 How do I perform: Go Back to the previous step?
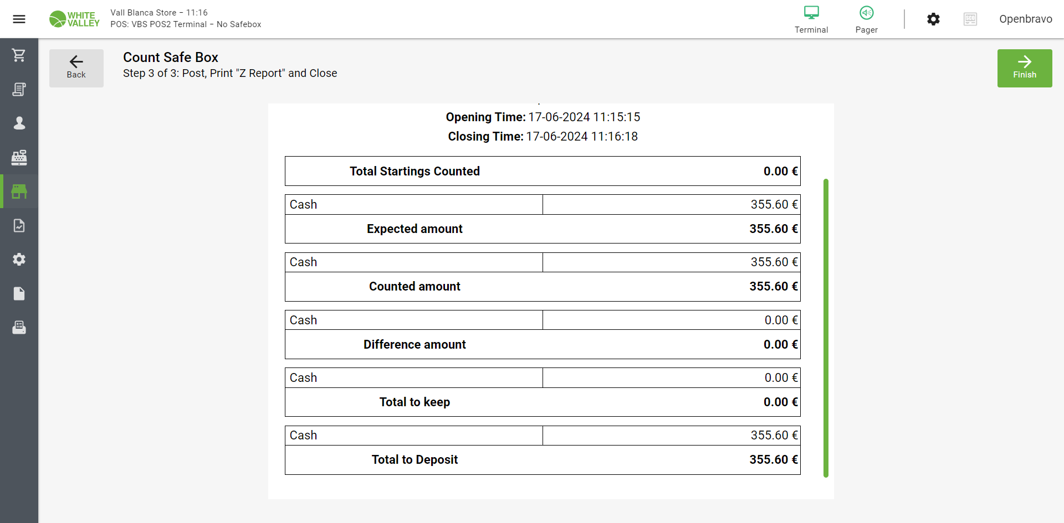(76, 68)
